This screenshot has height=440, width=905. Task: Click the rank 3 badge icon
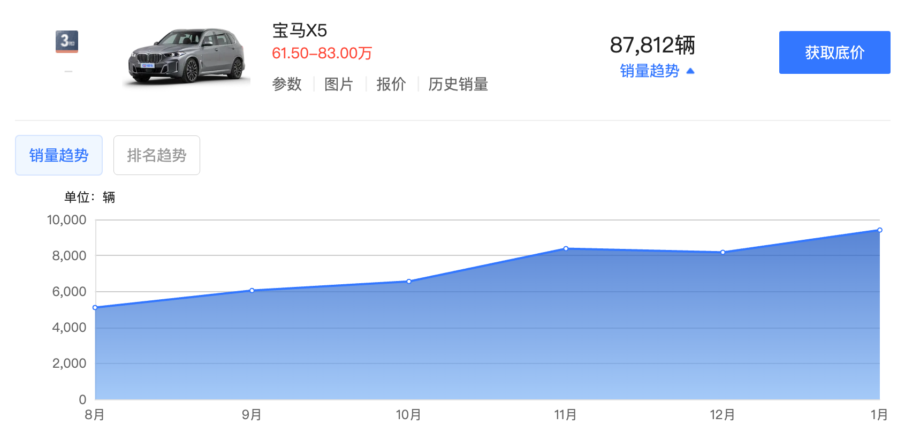point(67,42)
